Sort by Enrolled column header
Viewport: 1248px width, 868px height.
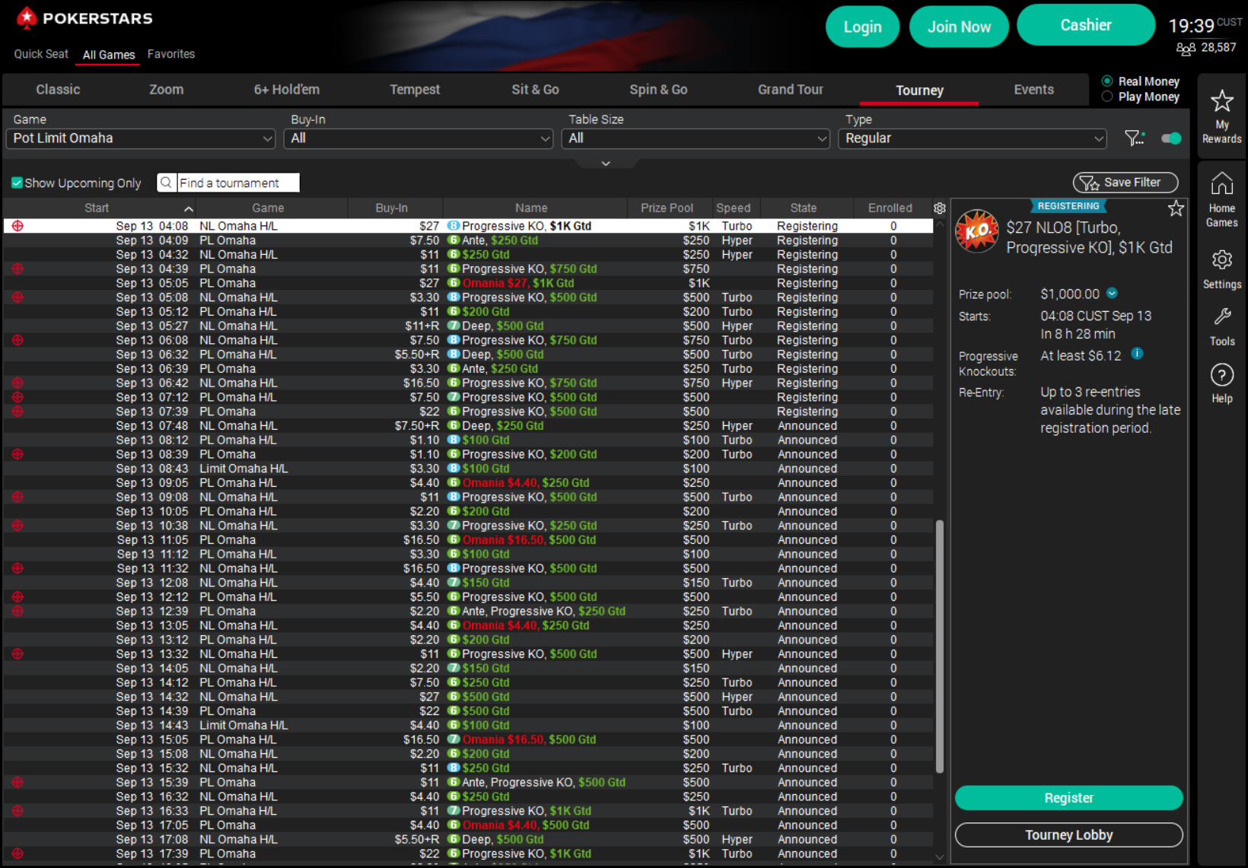(890, 208)
